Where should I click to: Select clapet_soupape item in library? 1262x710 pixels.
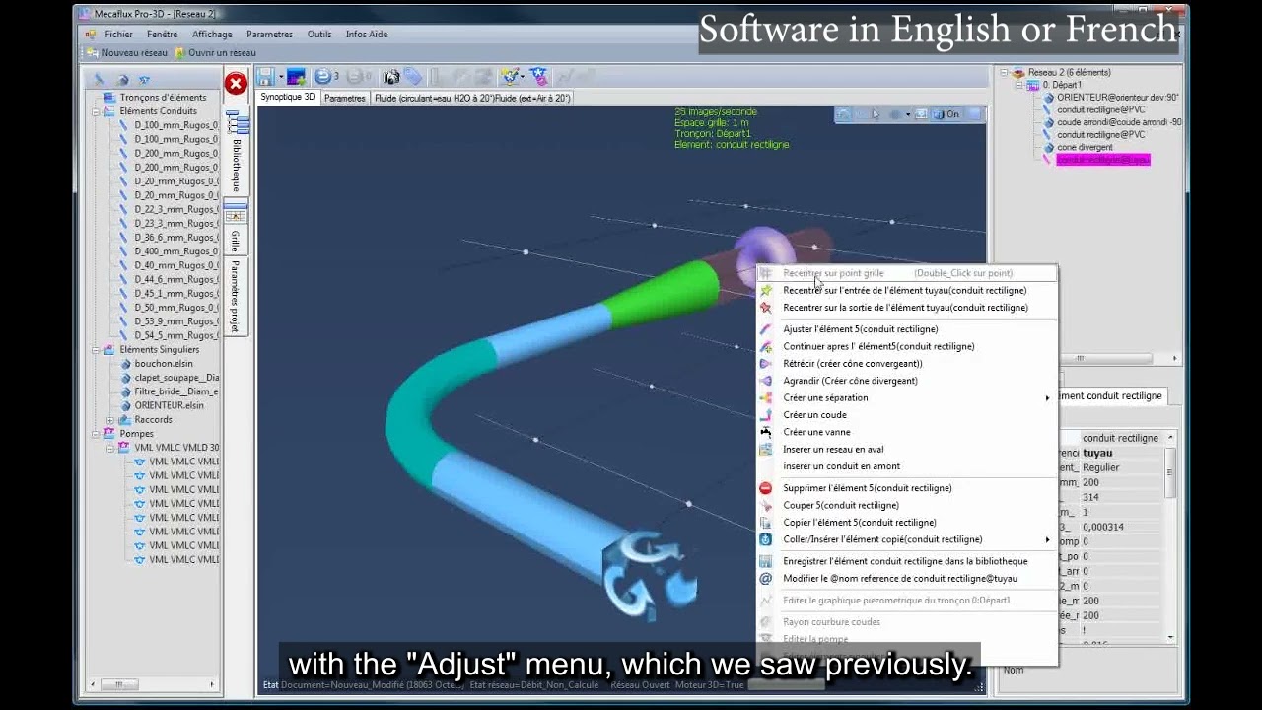point(176,378)
